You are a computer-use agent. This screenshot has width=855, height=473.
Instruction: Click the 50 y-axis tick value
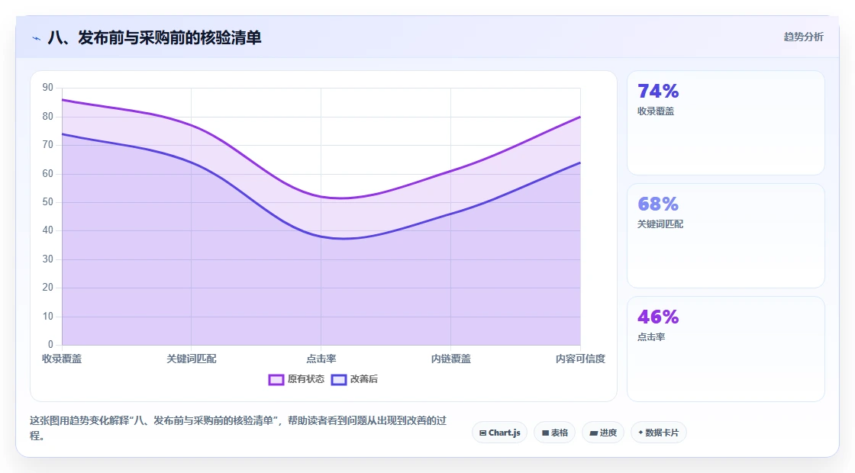[x=48, y=202]
